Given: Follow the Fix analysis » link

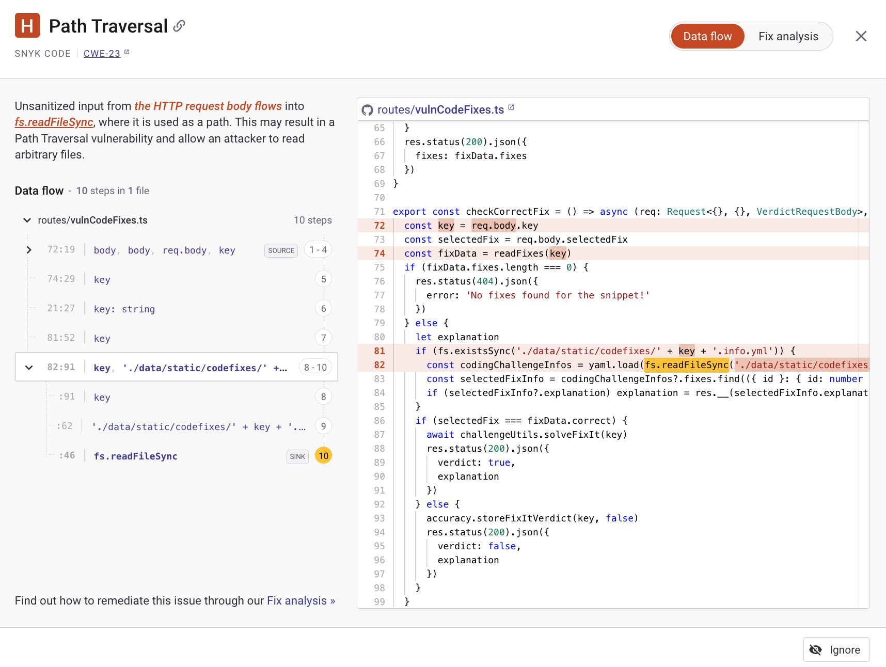Looking at the screenshot, I should [x=301, y=600].
